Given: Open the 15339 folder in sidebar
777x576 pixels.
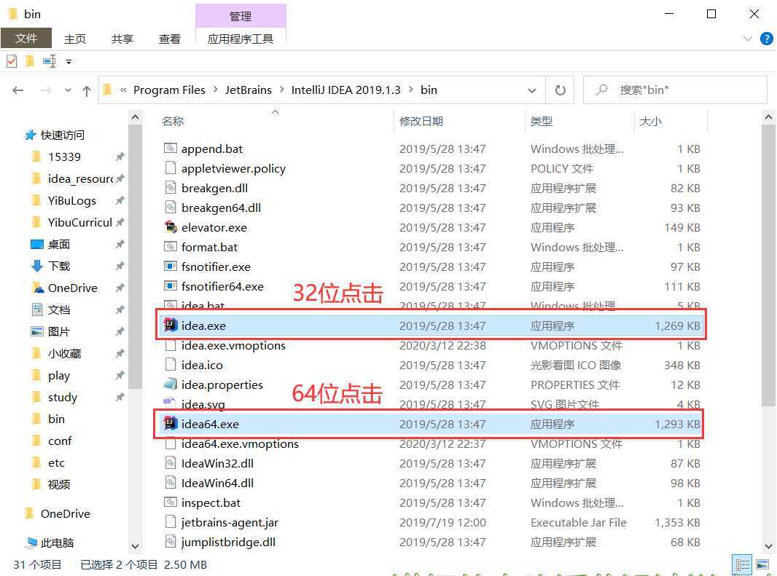Looking at the screenshot, I should 64,157.
